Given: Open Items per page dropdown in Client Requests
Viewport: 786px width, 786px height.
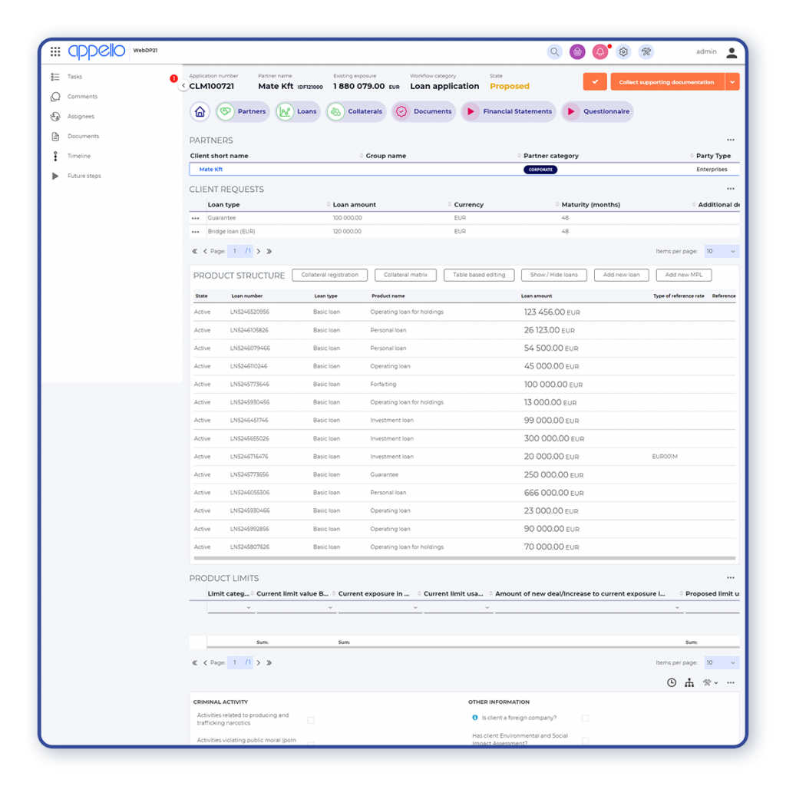Looking at the screenshot, I should [x=722, y=251].
